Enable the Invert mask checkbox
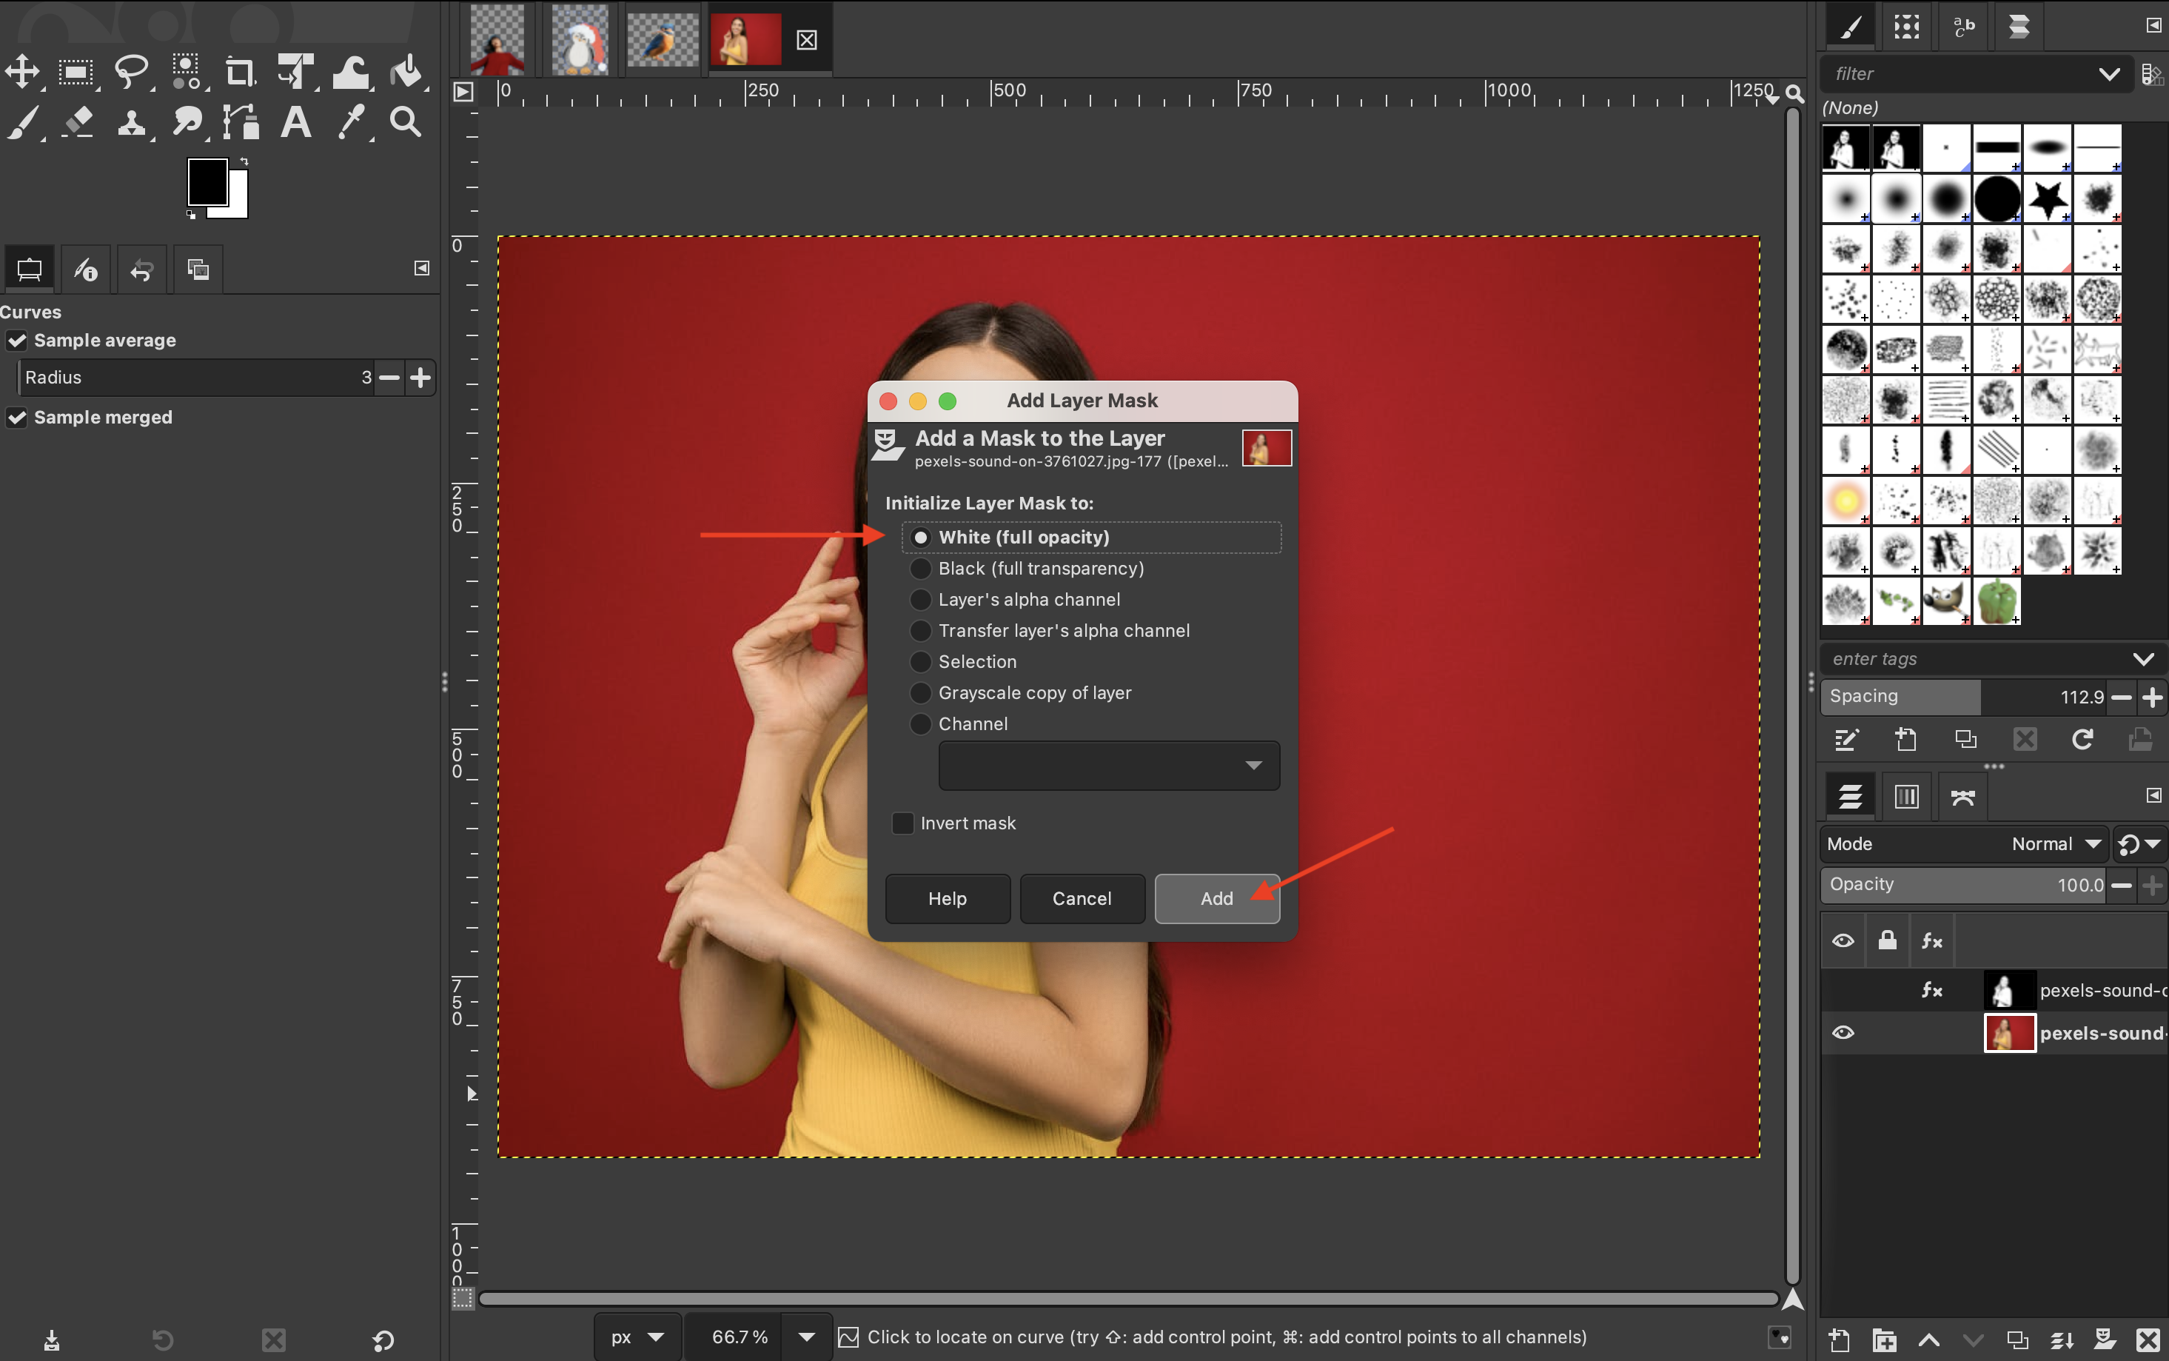The height and width of the screenshot is (1361, 2169). tap(902, 823)
